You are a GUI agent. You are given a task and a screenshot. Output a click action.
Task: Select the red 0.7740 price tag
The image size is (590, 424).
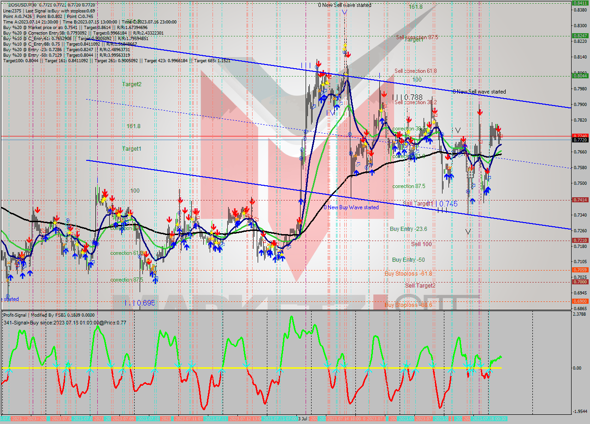pos(579,136)
